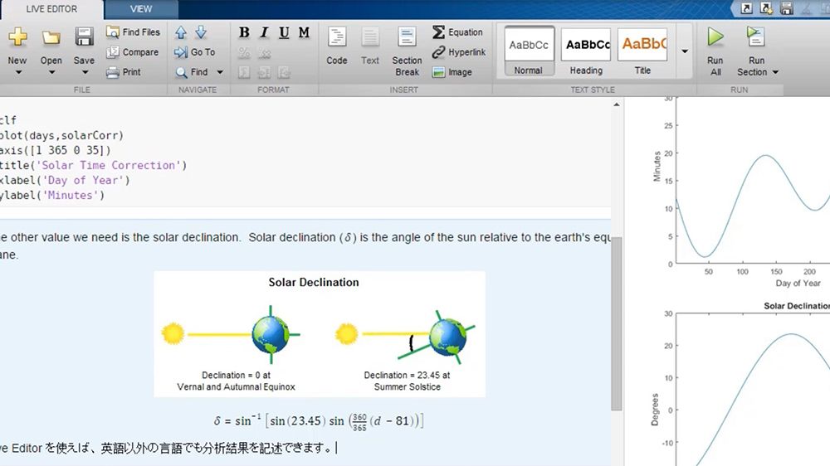Screen dimensions: 830x466
Task: Click code line axis([1 365 0 35])
Action: point(56,150)
